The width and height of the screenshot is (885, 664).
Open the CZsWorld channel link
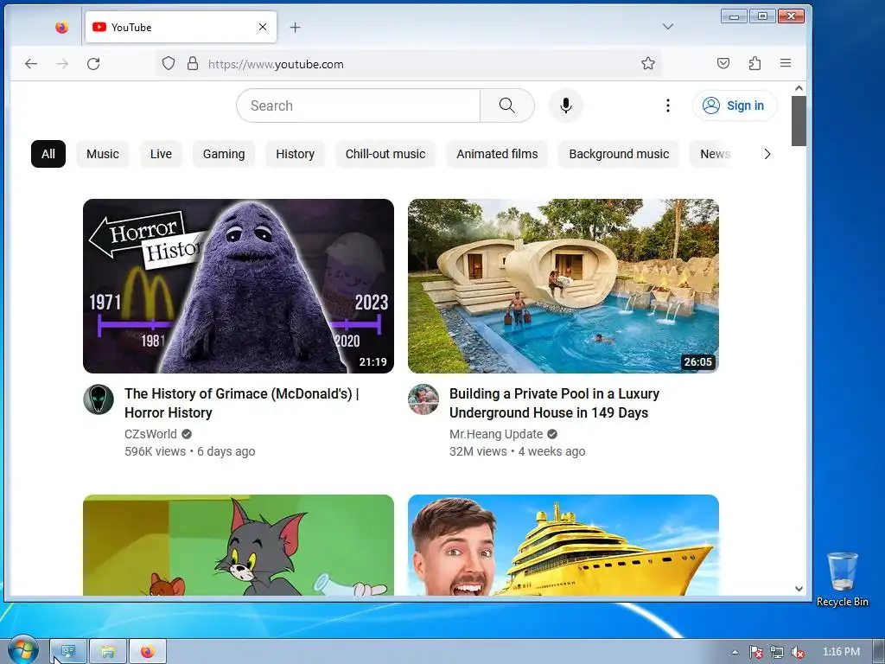pos(150,434)
